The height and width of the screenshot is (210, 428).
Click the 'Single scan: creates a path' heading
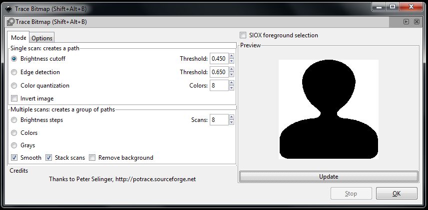tap(45, 48)
